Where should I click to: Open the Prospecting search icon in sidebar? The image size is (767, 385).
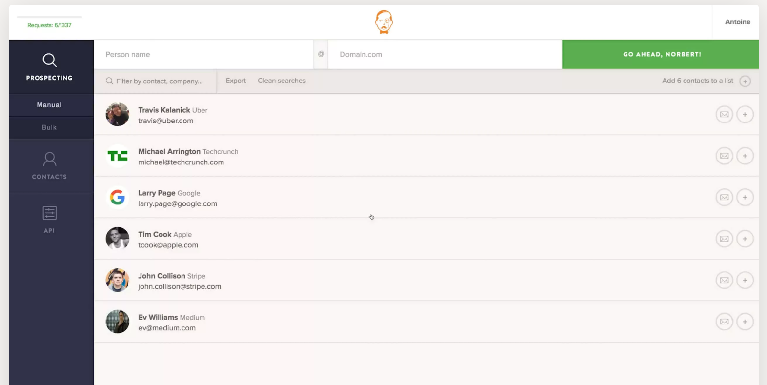49,60
